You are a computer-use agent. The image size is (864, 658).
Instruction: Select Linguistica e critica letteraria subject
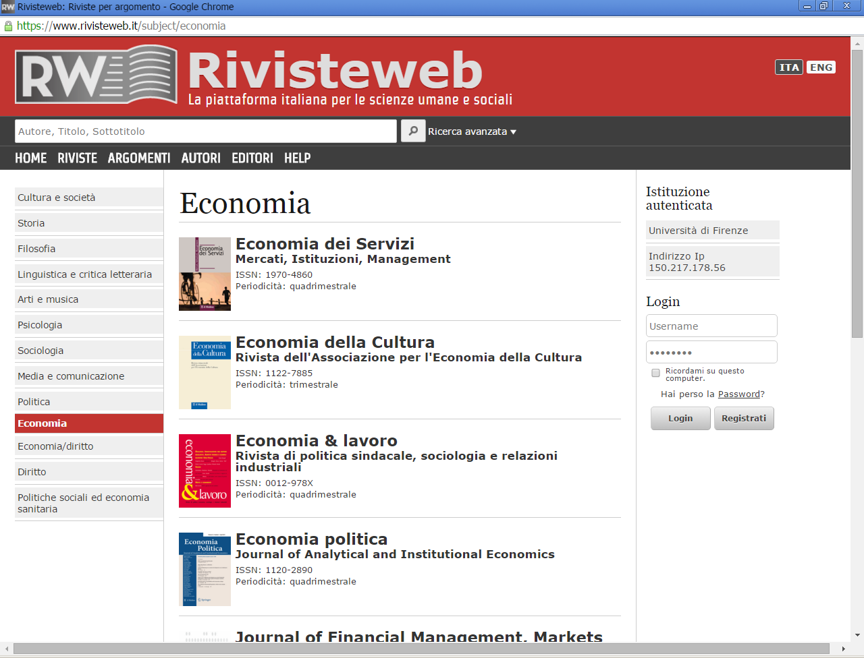click(x=89, y=274)
